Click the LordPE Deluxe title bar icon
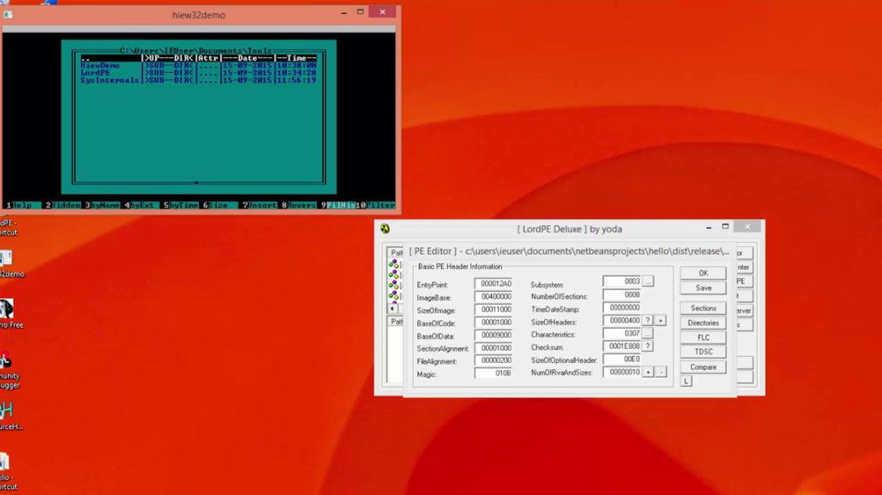Screen dimensions: 882x495 [x=385, y=228]
